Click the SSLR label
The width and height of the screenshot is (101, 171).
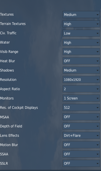(x=4, y=164)
